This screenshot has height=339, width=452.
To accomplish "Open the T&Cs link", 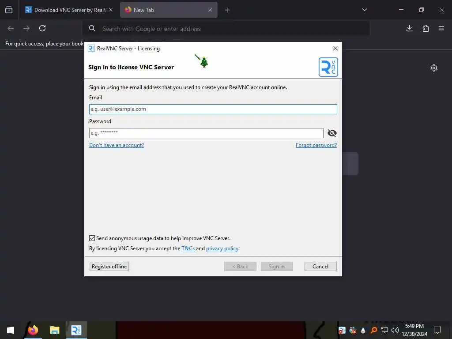I will [188, 248].
